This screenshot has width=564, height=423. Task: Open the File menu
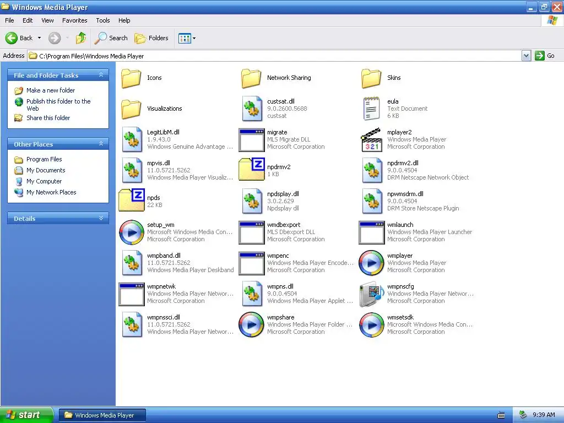[10, 20]
